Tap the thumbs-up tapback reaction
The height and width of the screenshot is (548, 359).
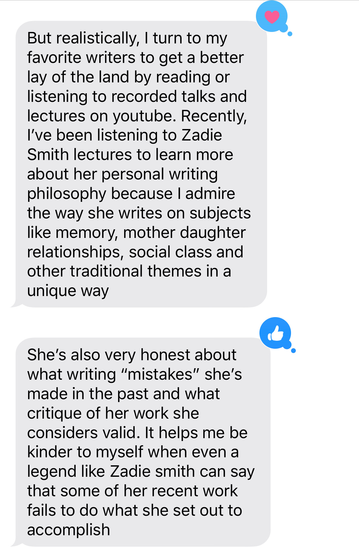click(x=275, y=333)
